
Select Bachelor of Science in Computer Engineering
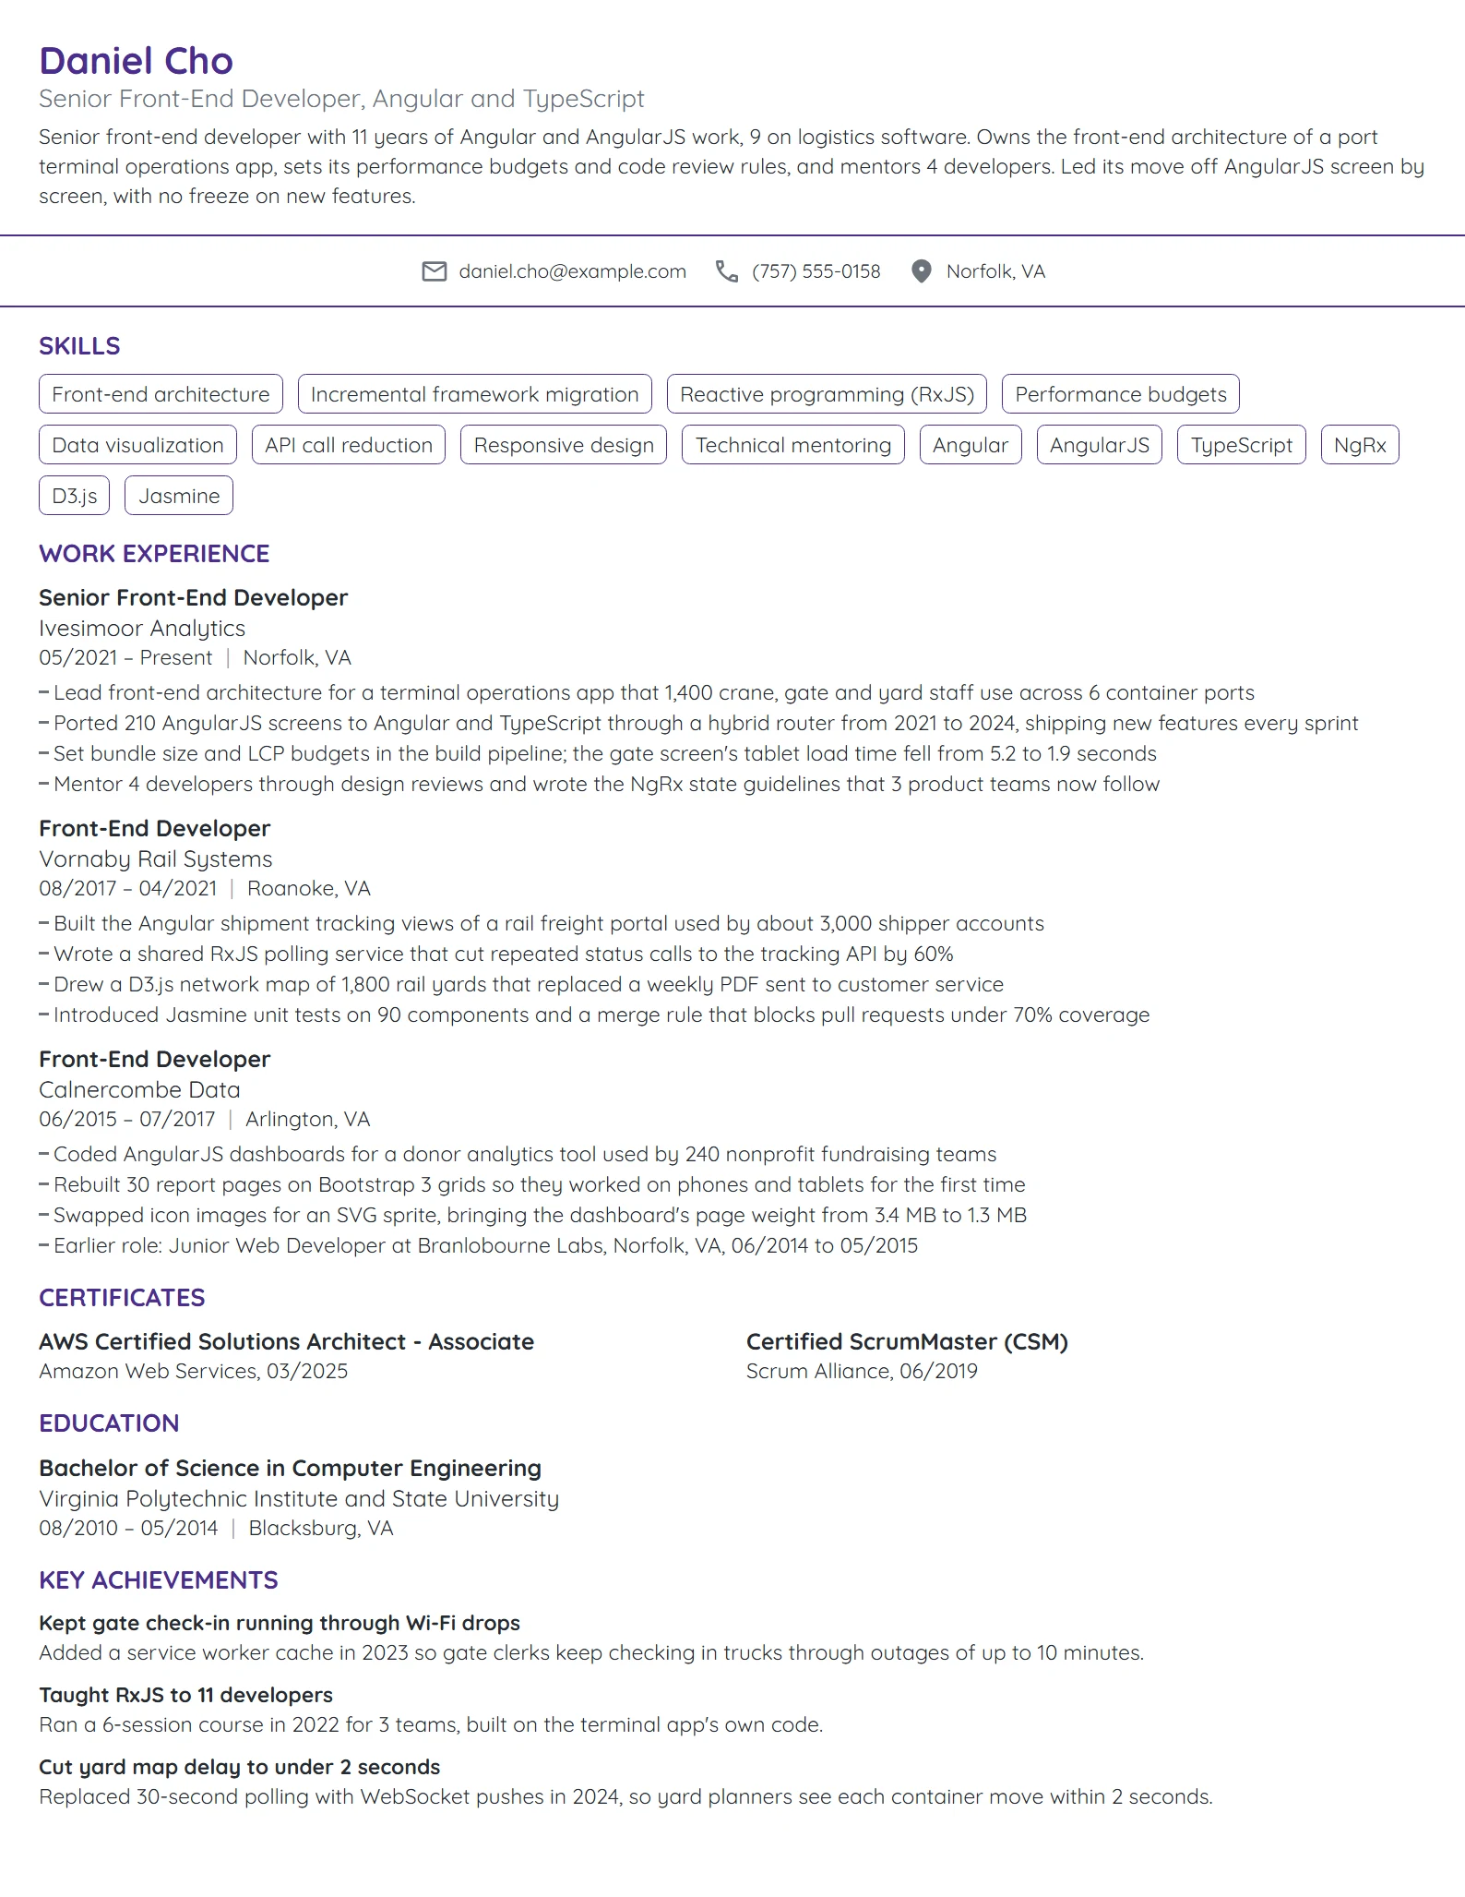tap(291, 1469)
